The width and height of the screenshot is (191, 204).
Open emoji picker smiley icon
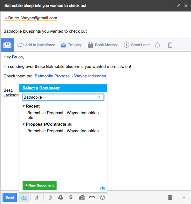(102, 197)
